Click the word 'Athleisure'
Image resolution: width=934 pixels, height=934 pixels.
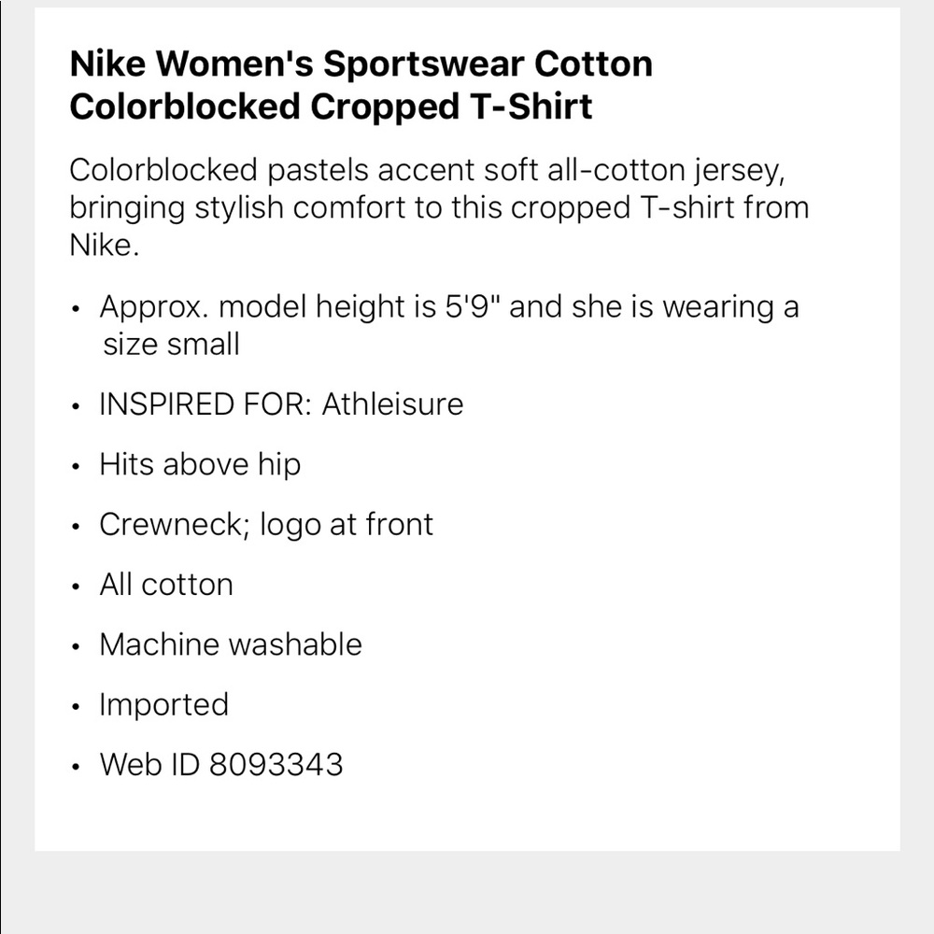click(392, 404)
